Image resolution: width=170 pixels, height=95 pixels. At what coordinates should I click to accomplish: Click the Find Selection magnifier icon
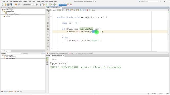pos(66,10)
